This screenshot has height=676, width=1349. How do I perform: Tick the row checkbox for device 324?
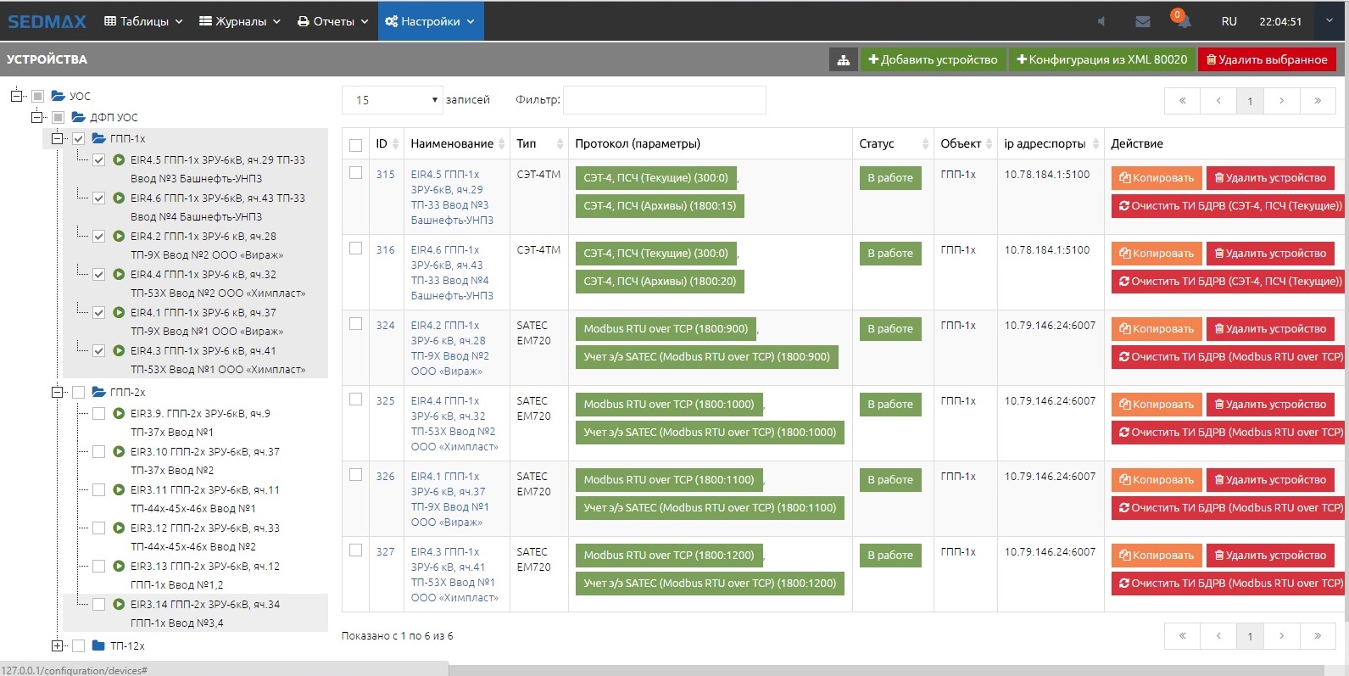click(356, 324)
